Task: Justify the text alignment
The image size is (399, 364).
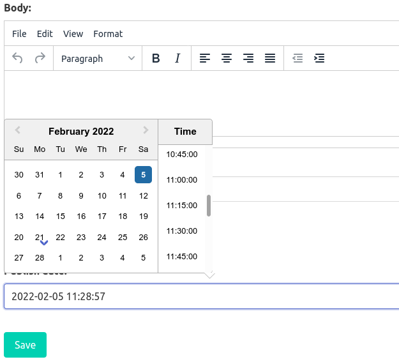Action: pos(270,58)
